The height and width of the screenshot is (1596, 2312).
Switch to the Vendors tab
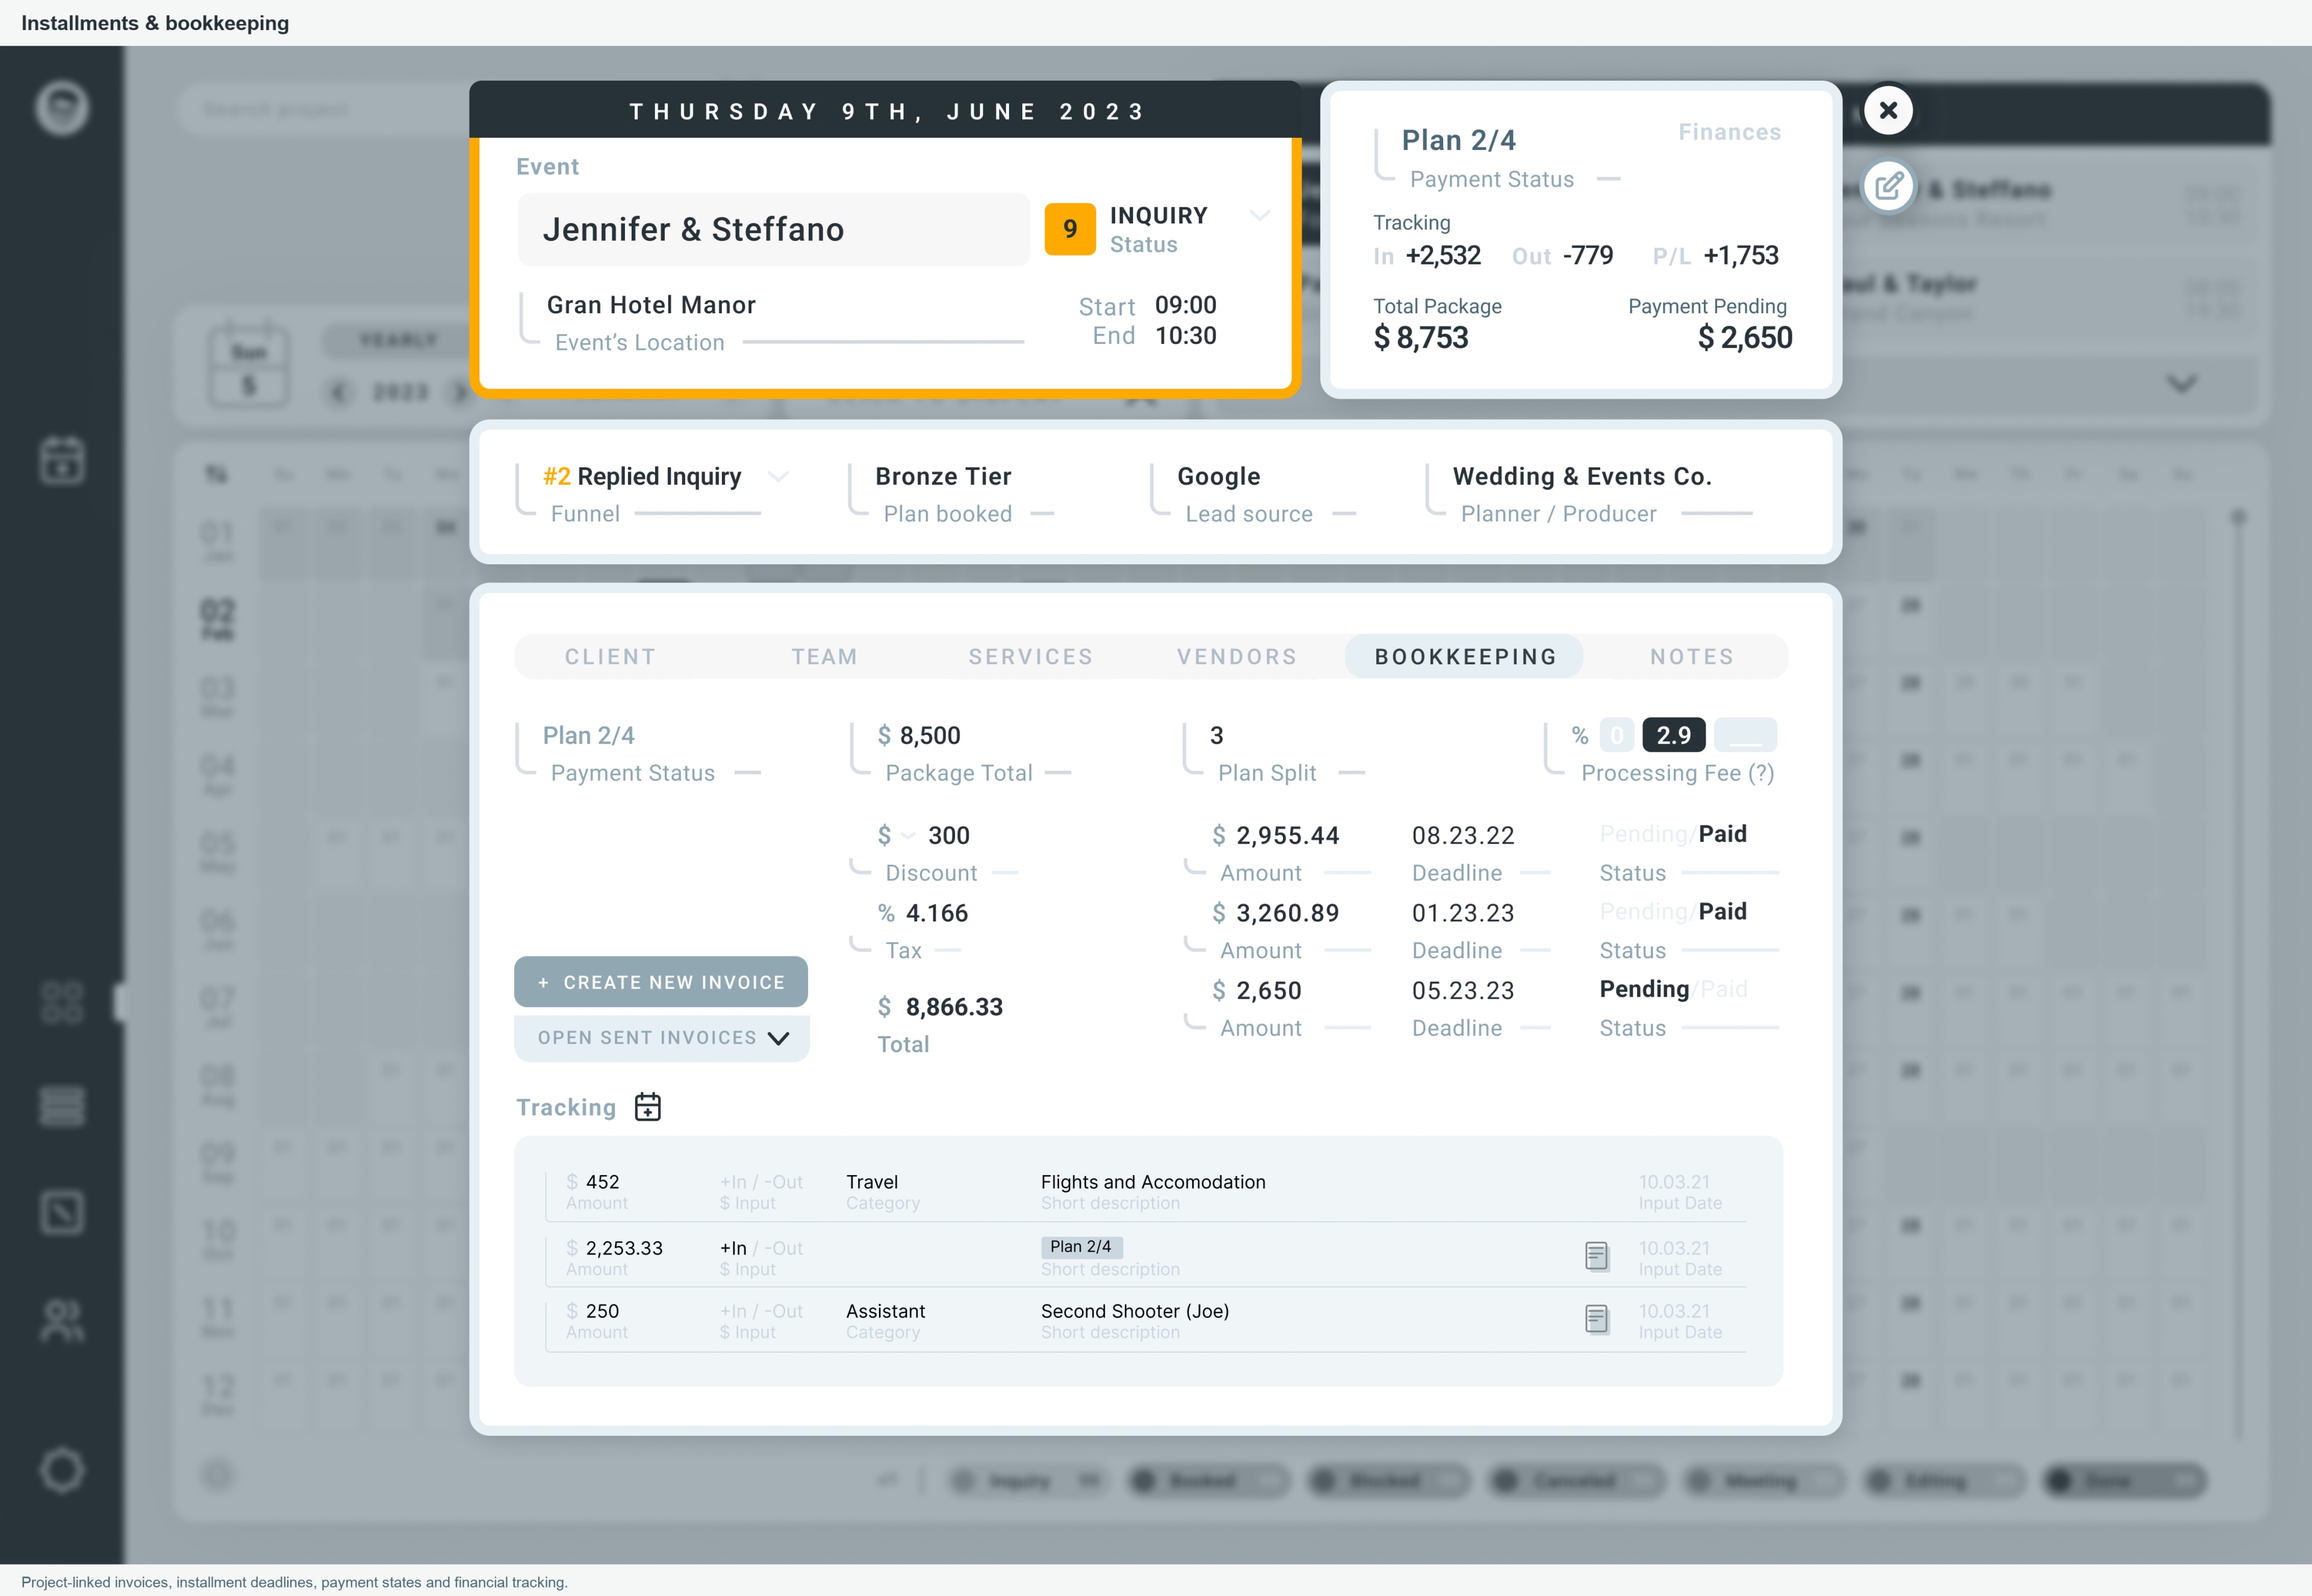click(1237, 657)
